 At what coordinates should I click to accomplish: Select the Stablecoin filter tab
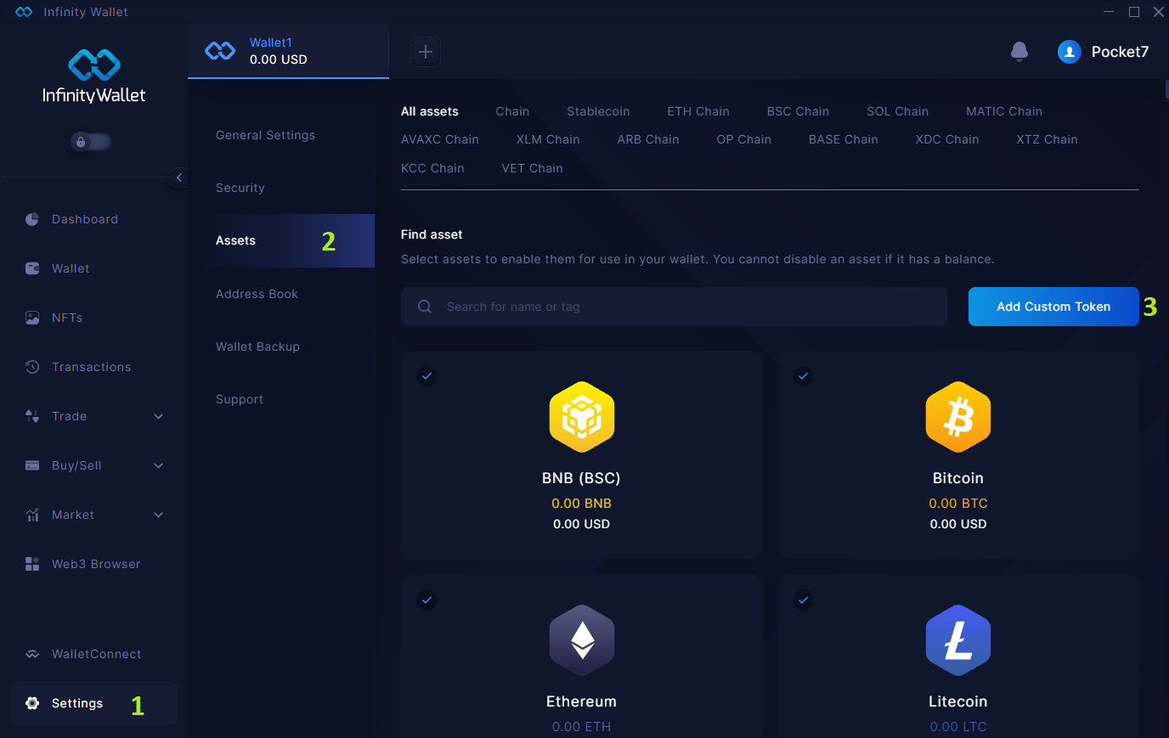[x=598, y=111]
